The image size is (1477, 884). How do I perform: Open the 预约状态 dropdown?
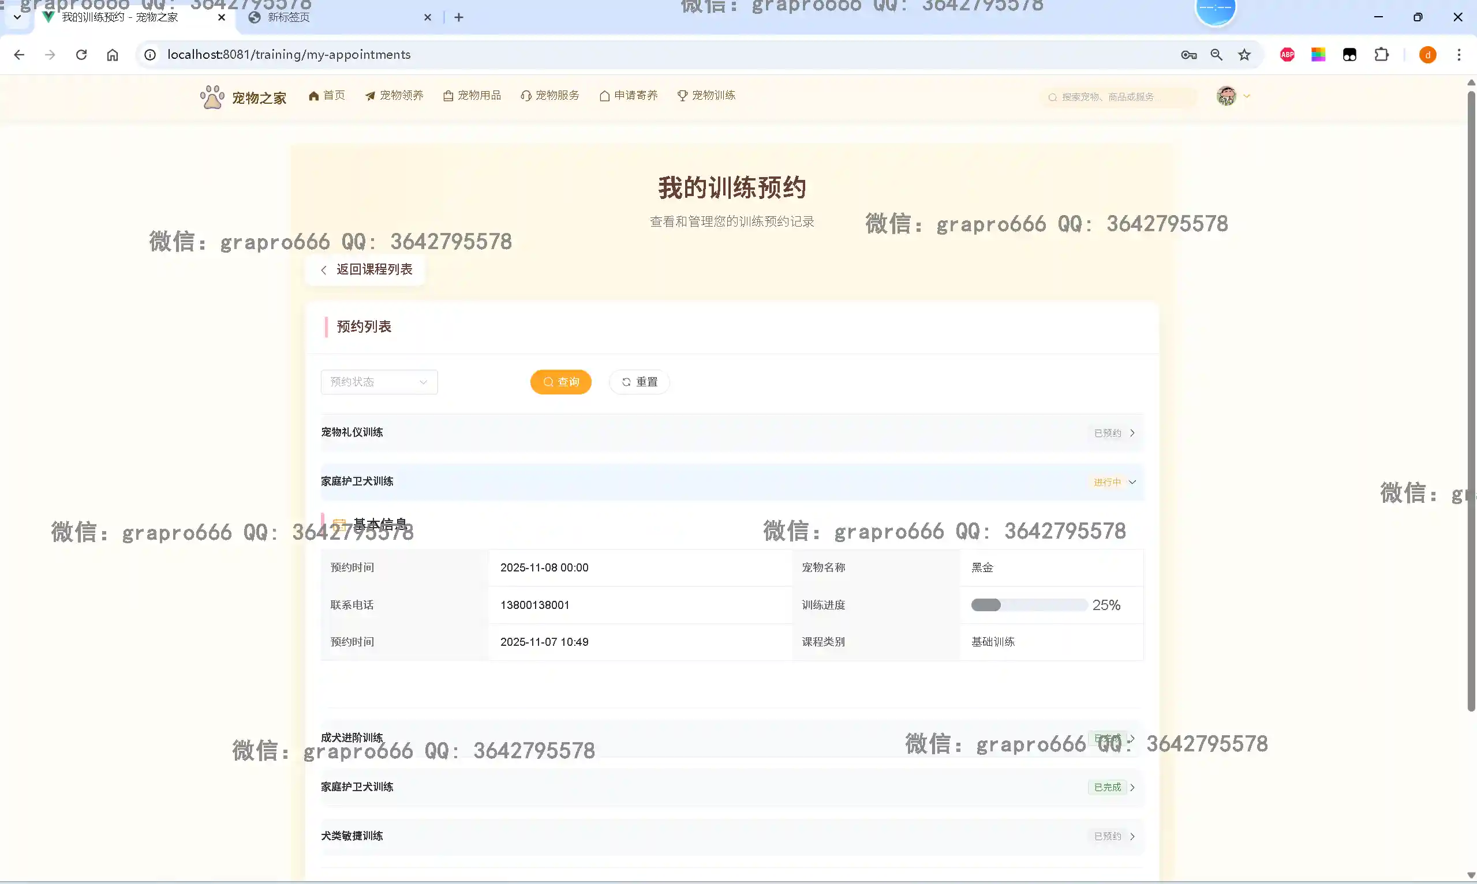379,382
